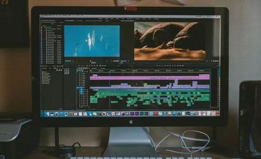Click the source monitor settings wrench icon
Image resolution: width=261 pixels, height=159 pixels.
click(x=112, y=61)
